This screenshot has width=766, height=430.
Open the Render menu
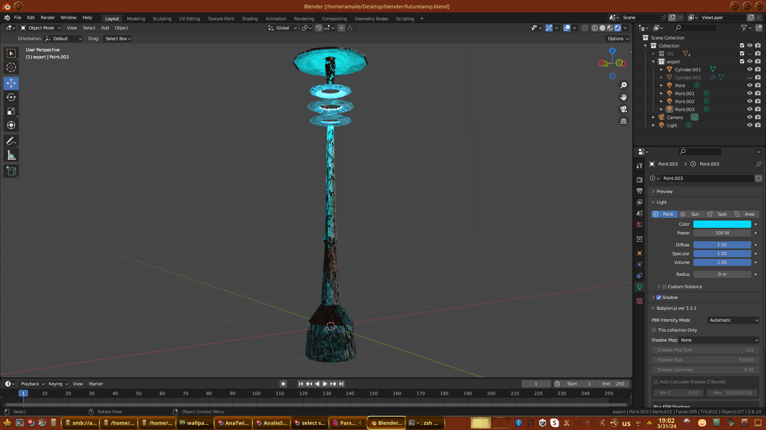pos(47,18)
